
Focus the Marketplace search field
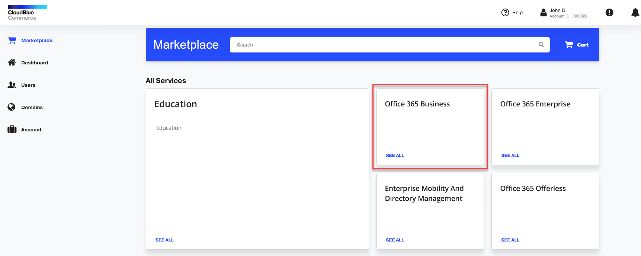click(390, 45)
